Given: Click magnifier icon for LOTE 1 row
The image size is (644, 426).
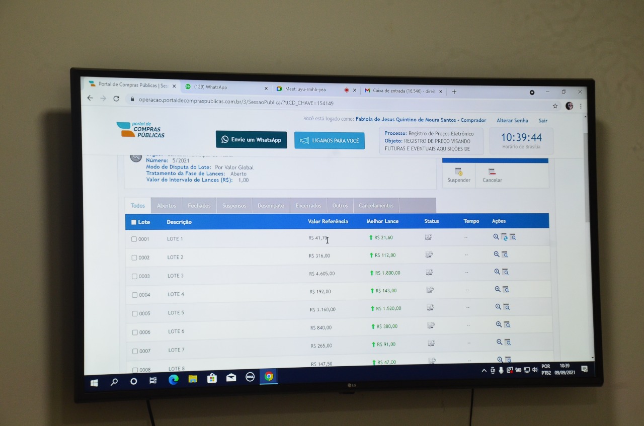Looking at the screenshot, I should pos(496,237).
